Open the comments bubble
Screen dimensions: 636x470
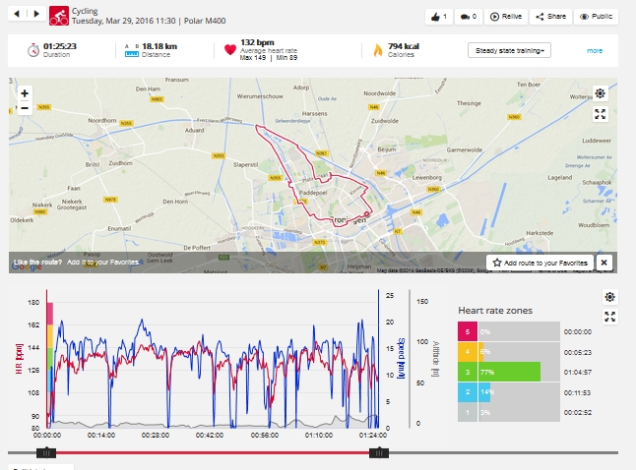[469, 17]
